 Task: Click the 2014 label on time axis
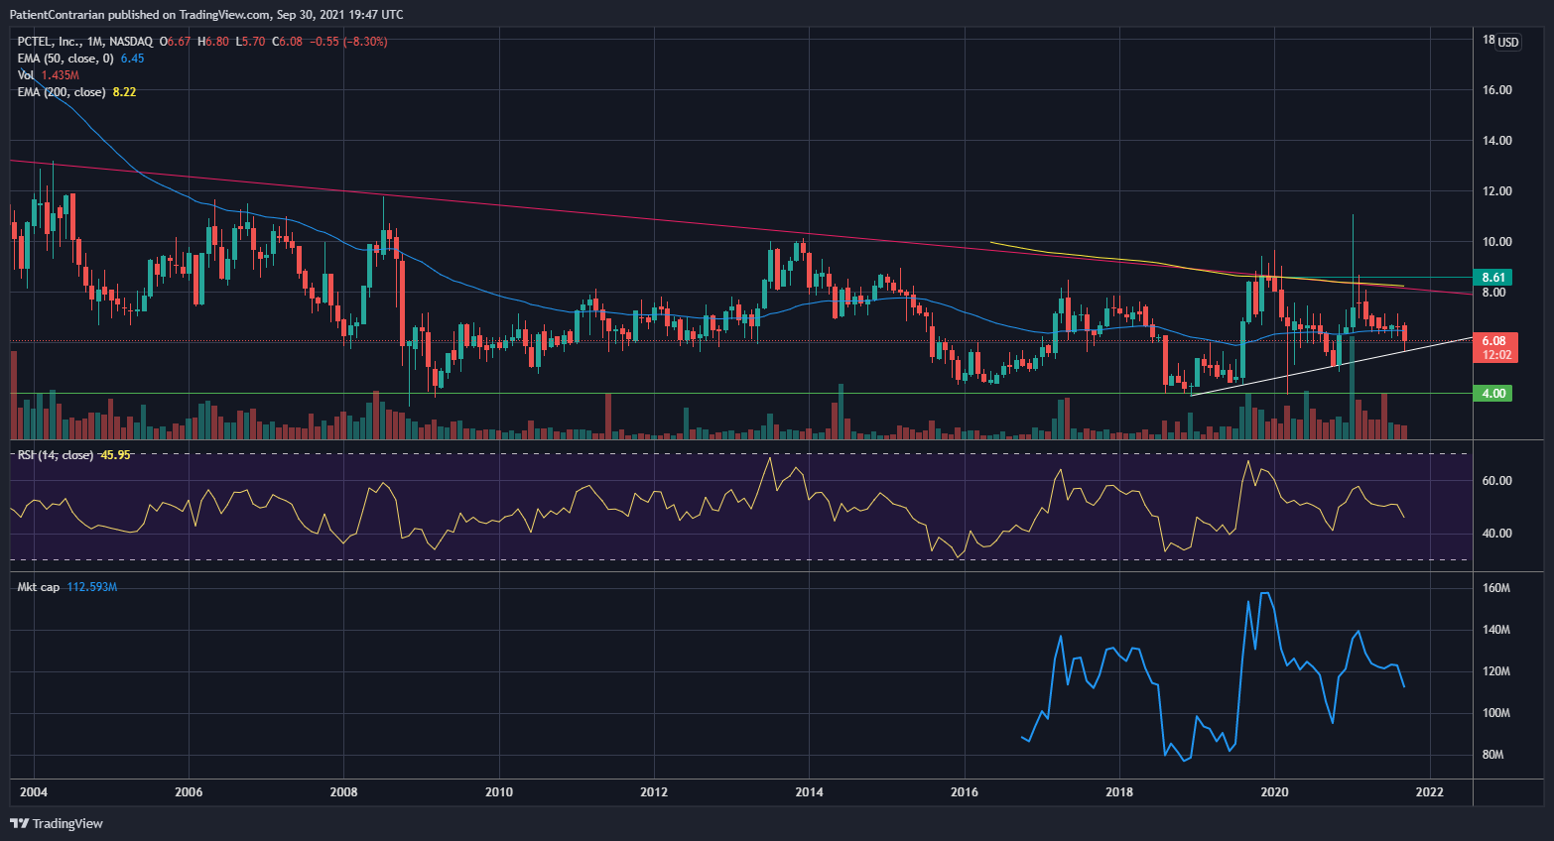coord(809,791)
